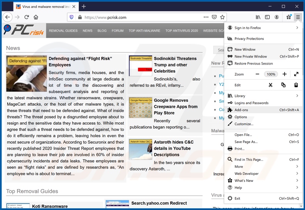
Task: Open the Google Removes Creepware Apps article
Action: click(176, 106)
